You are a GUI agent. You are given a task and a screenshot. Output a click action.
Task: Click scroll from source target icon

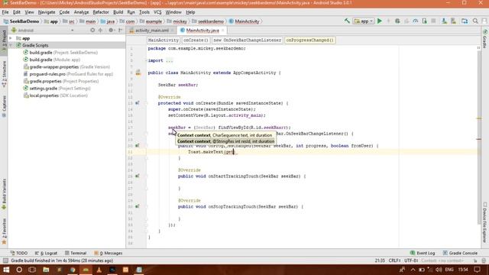coord(92,31)
